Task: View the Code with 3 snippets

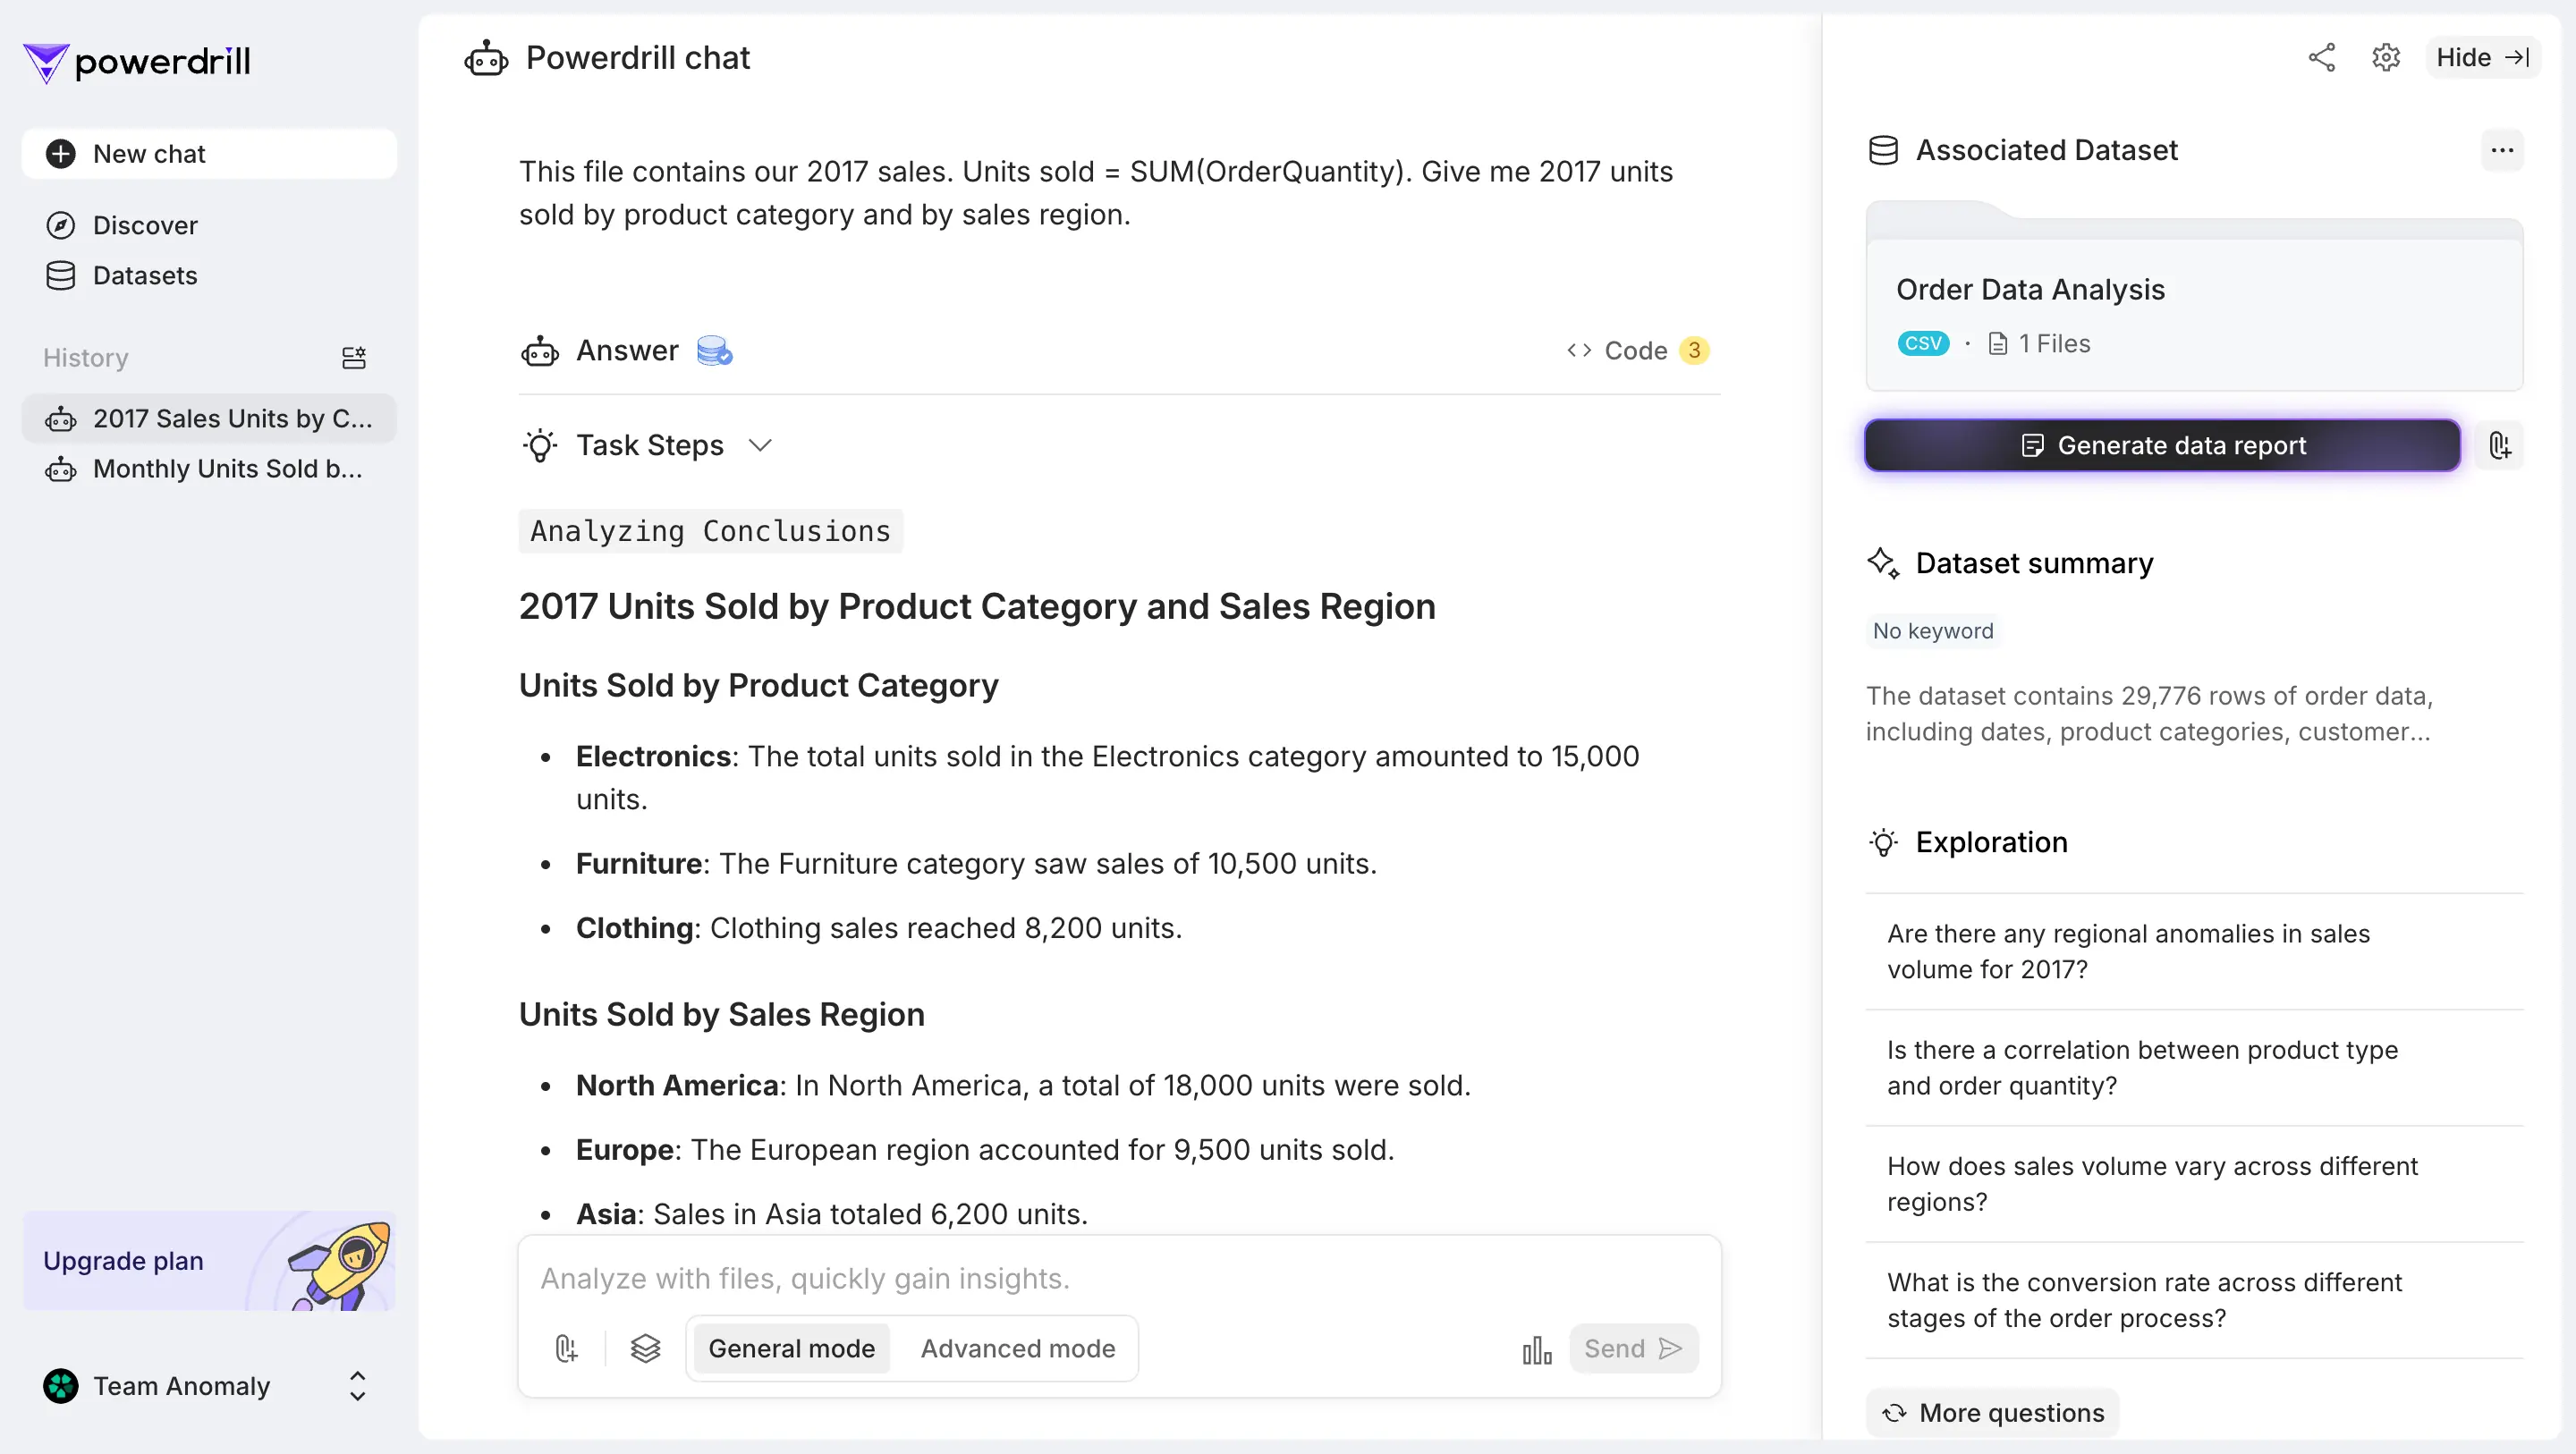Action: pyautogui.click(x=1638, y=351)
